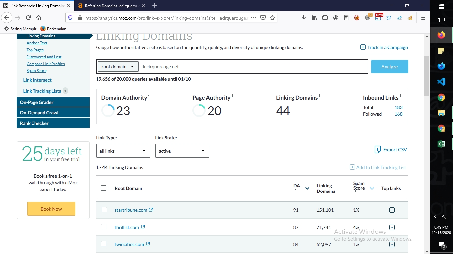Show Page Authority info tooltip
The height and width of the screenshot is (254, 453).
tap(232, 96)
